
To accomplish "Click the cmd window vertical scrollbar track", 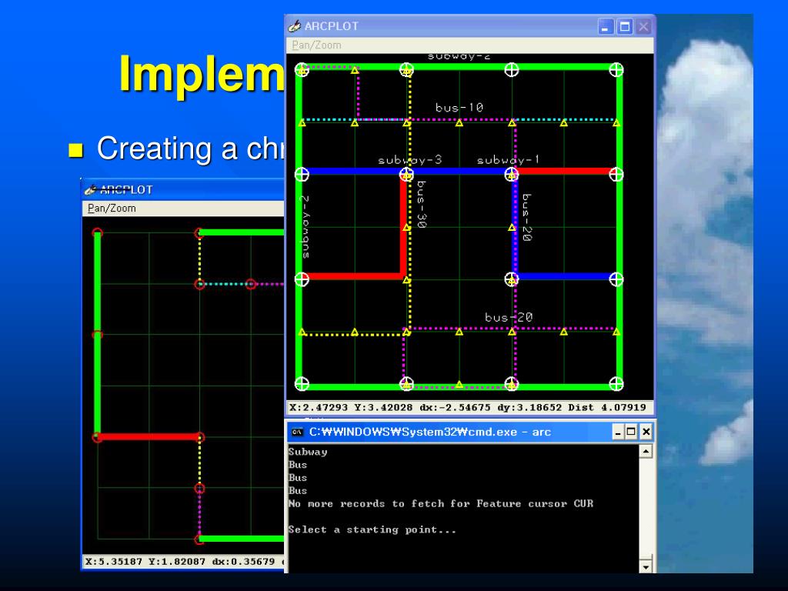I will point(646,508).
